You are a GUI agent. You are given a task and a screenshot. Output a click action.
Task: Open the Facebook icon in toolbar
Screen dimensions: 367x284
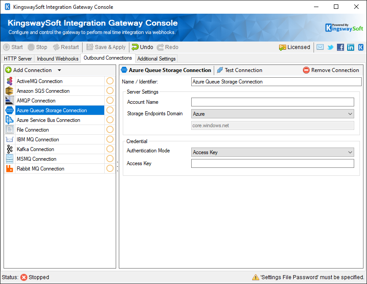point(341,47)
